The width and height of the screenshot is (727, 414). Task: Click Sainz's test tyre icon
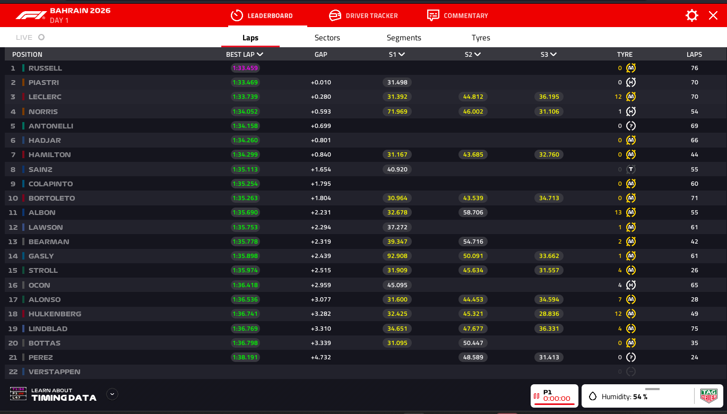630,169
